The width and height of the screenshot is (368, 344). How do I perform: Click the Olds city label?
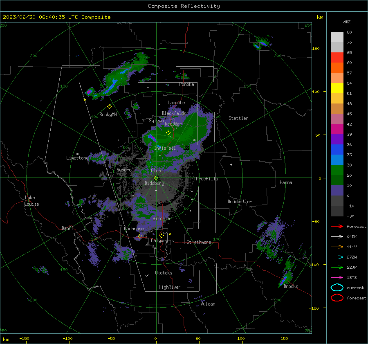[x=156, y=170]
